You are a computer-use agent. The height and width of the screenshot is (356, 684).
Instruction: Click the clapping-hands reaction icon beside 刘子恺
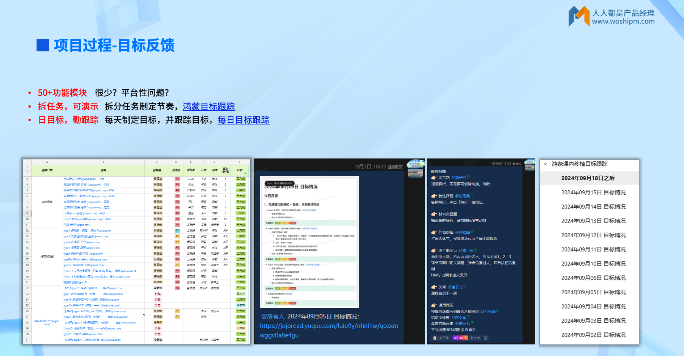click(x=435, y=338)
